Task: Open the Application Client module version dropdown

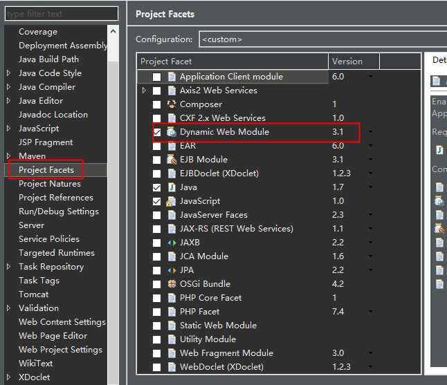Action: point(370,76)
